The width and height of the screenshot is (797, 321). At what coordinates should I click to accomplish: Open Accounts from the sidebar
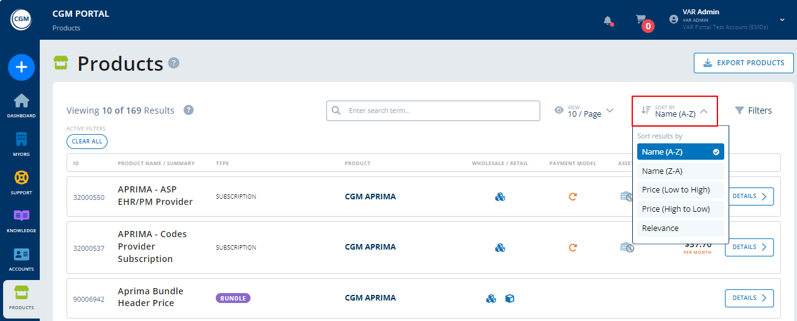21,258
